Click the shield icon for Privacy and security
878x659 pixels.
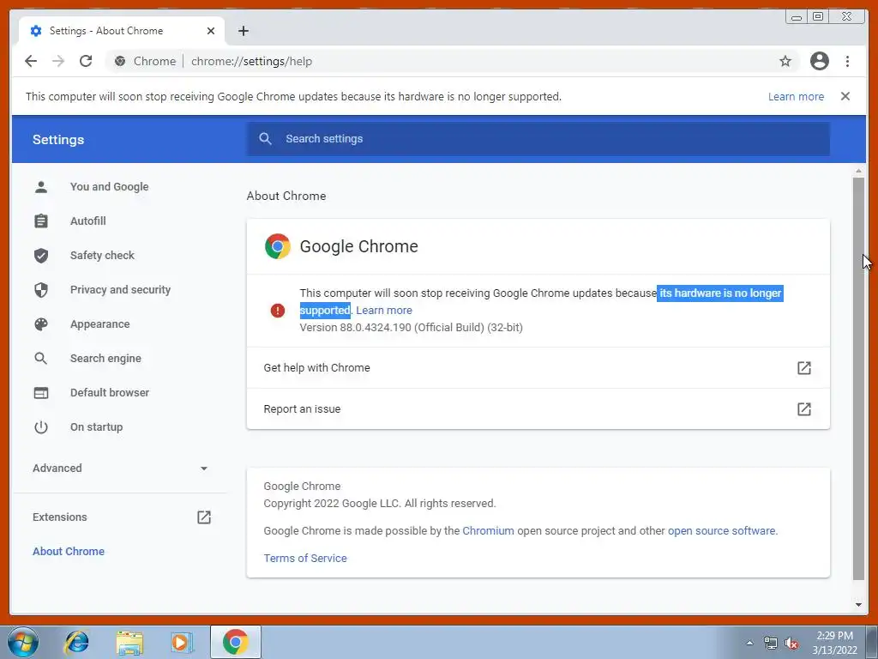point(41,290)
